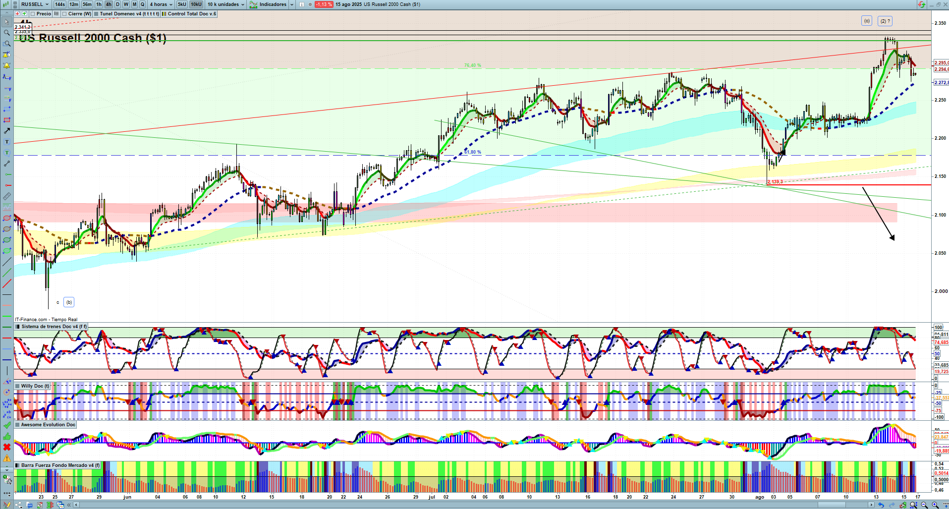This screenshot has height=509, width=949.
Task: Click the green refresh icon at top right
Action: pos(921,4)
